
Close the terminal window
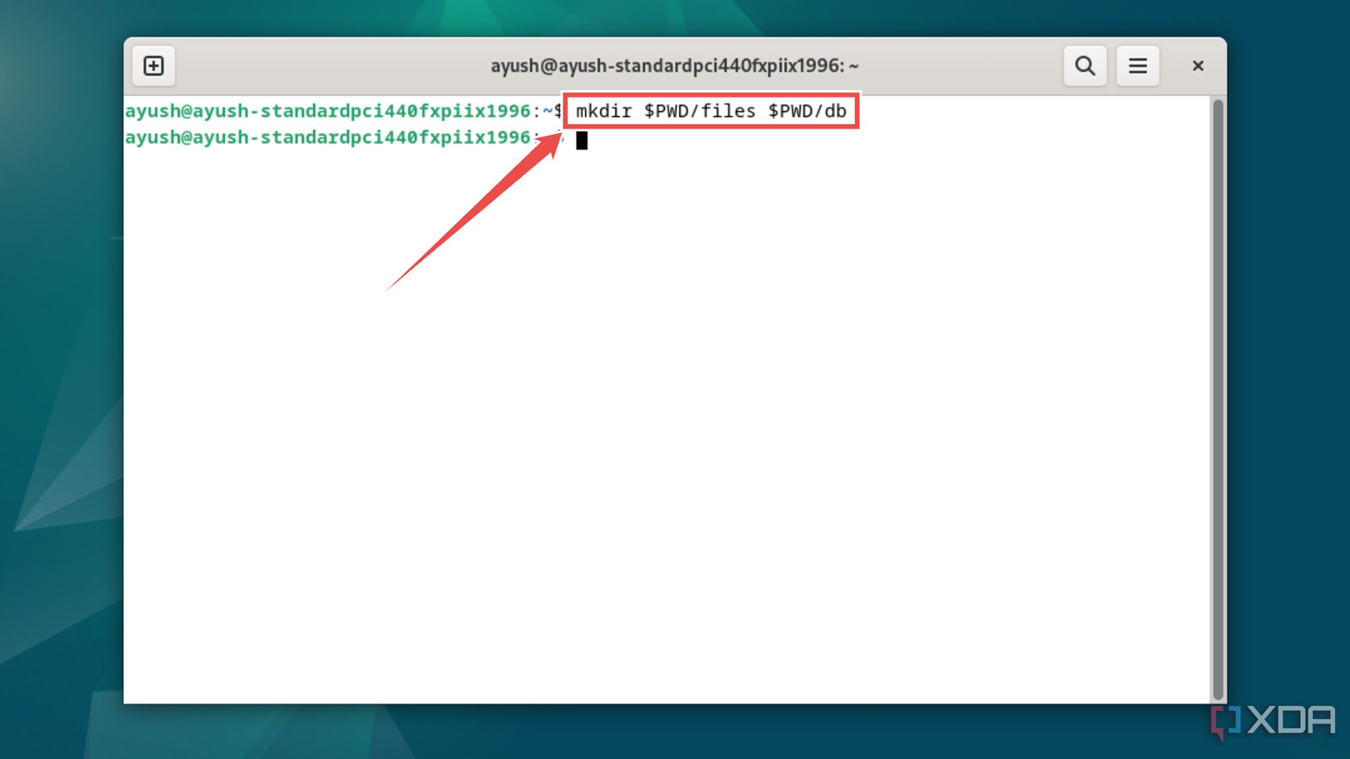pos(1198,66)
